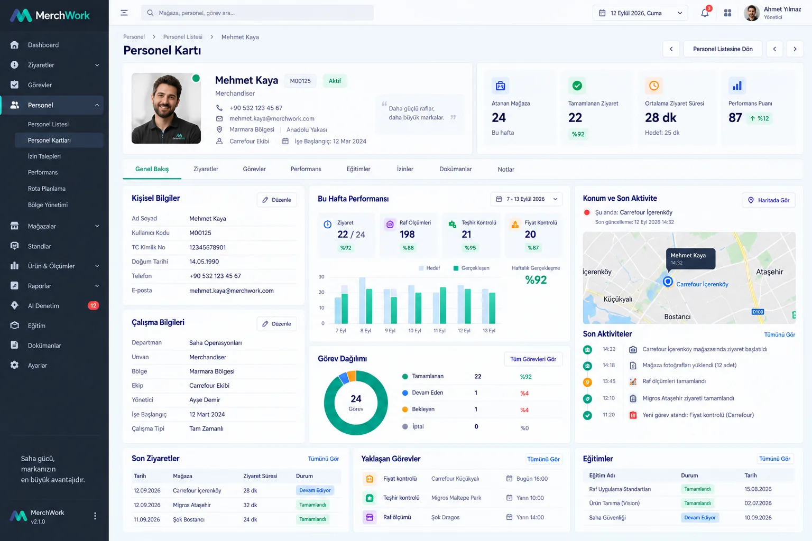Screen dimensions: 812x541
Task: Click Tümünü Gör in Son Ziyaretler
Action: pos(324,459)
